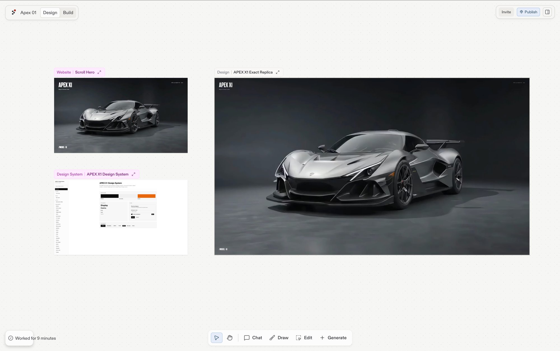The width and height of the screenshot is (560, 351).
Task: Click the Publish button
Action: click(x=528, y=12)
